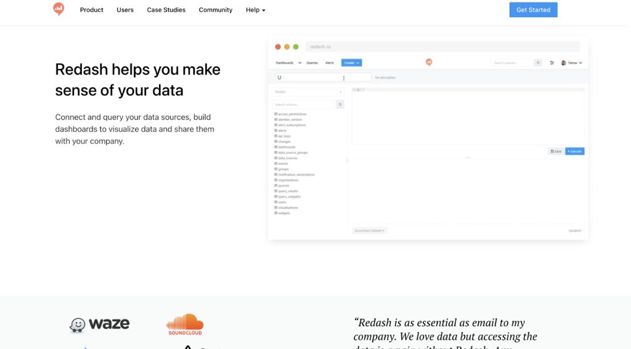Select the queries table in schema
This screenshot has width=631, height=349.
tap(282, 186)
